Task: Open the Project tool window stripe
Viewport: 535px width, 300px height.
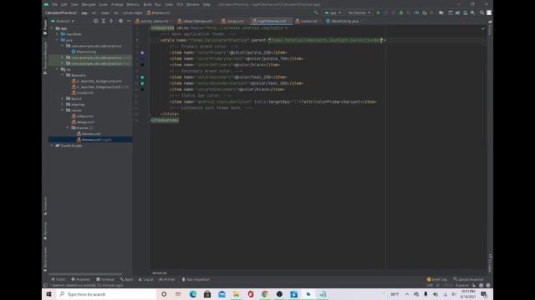Action: [x=45, y=27]
